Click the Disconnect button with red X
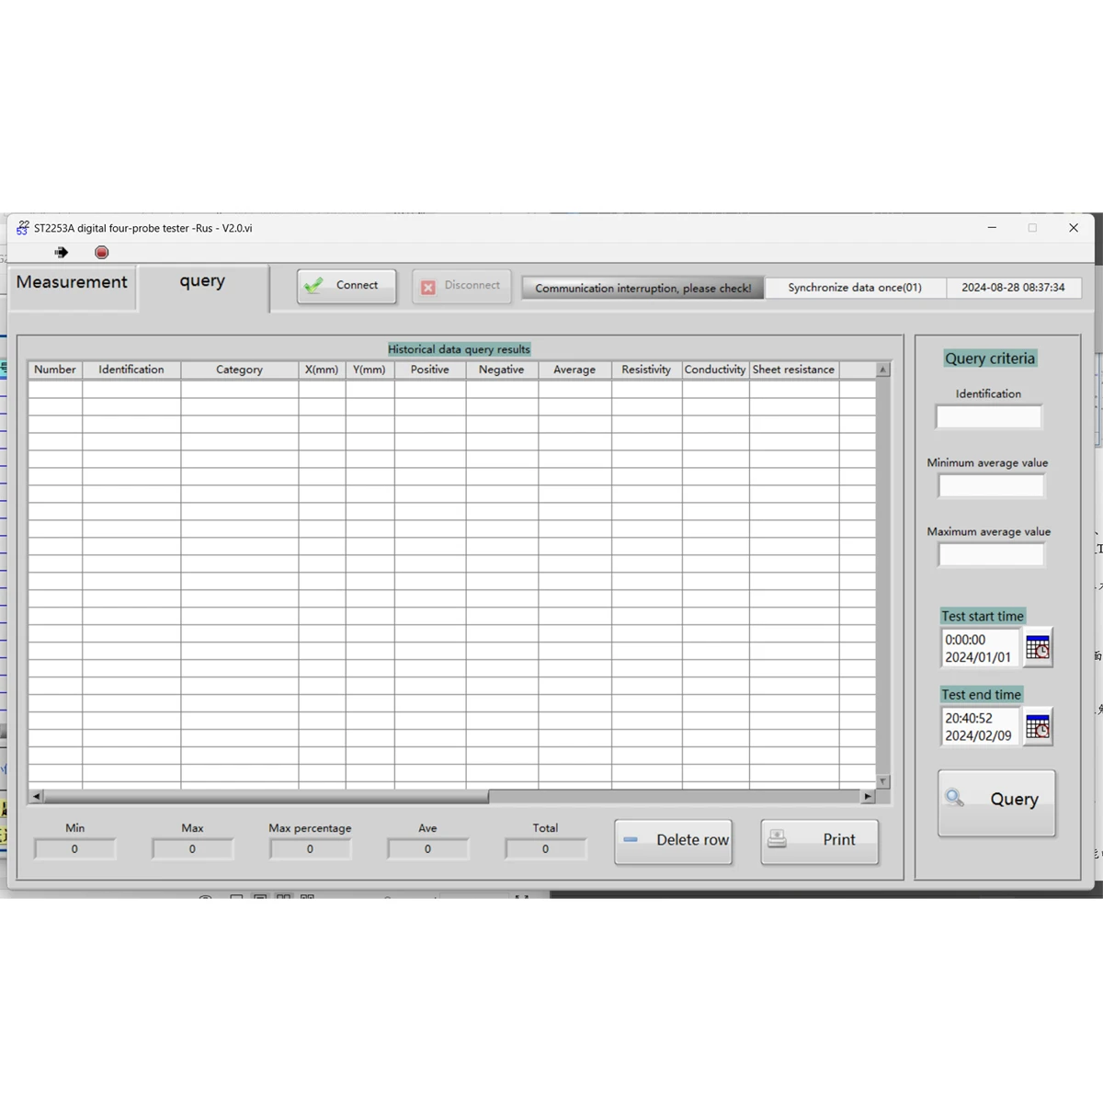This screenshot has height=1103, width=1103. point(461,286)
